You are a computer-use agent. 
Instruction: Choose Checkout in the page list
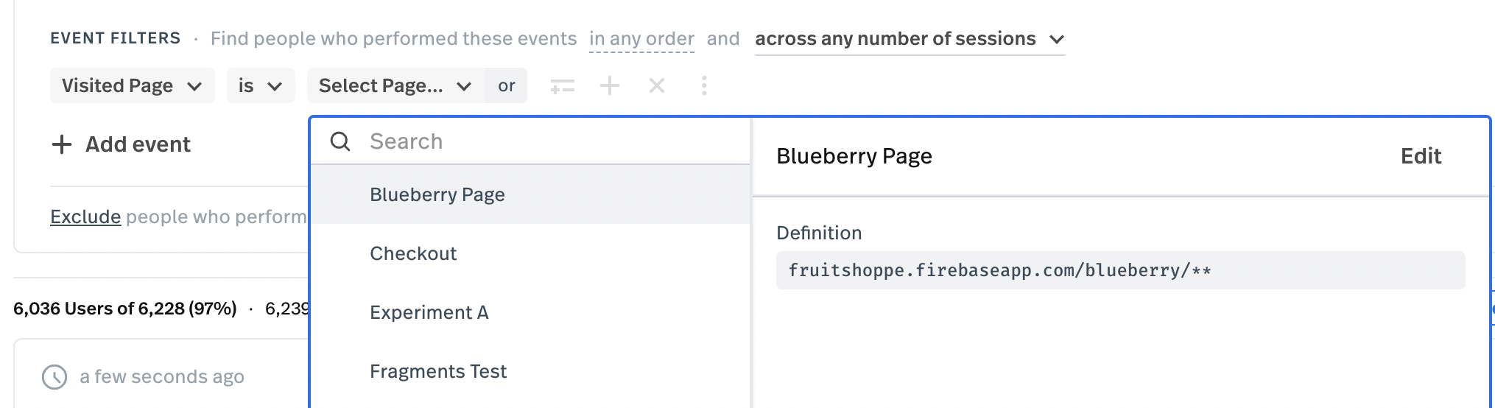click(x=413, y=253)
